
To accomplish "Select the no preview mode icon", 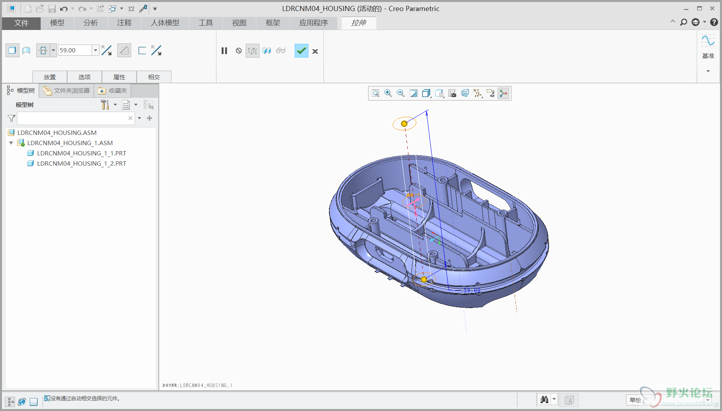I will tap(239, 51).
